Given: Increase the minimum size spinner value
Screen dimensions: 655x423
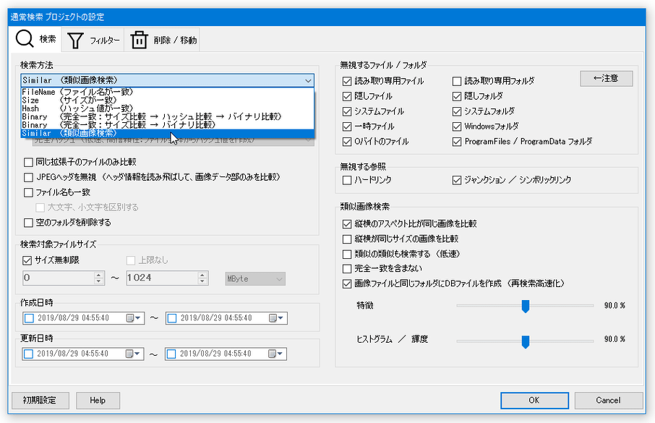Looking at the screenshot, I should [99, 275].
